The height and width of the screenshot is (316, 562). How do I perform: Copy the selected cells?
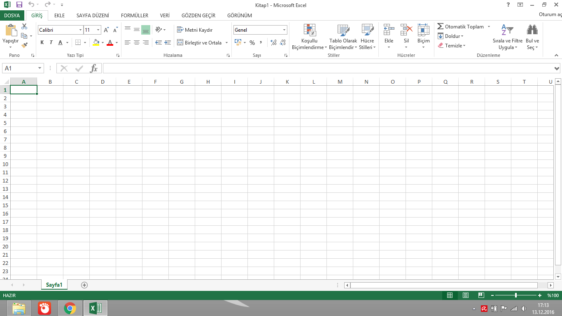[x=24, y=36]
